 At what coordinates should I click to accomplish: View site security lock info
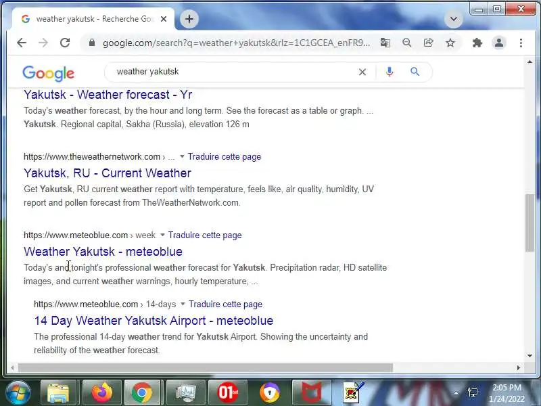(x=92, y=43)
